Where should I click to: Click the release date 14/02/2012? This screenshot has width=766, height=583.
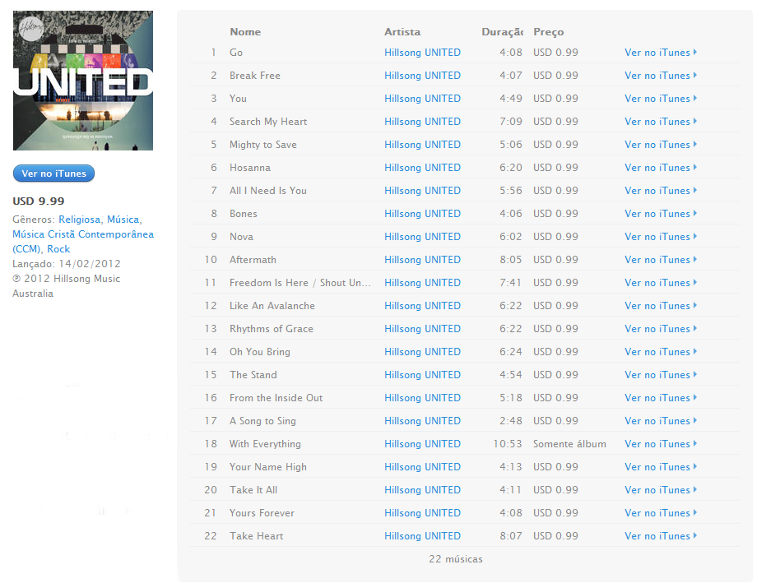coord(90,264)
